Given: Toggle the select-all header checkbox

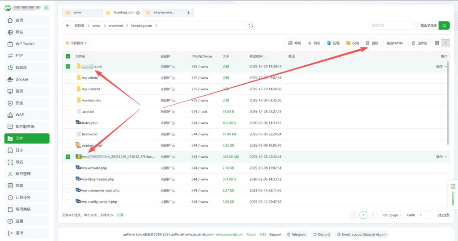Looking at the screenshot, I should point(68,56).
